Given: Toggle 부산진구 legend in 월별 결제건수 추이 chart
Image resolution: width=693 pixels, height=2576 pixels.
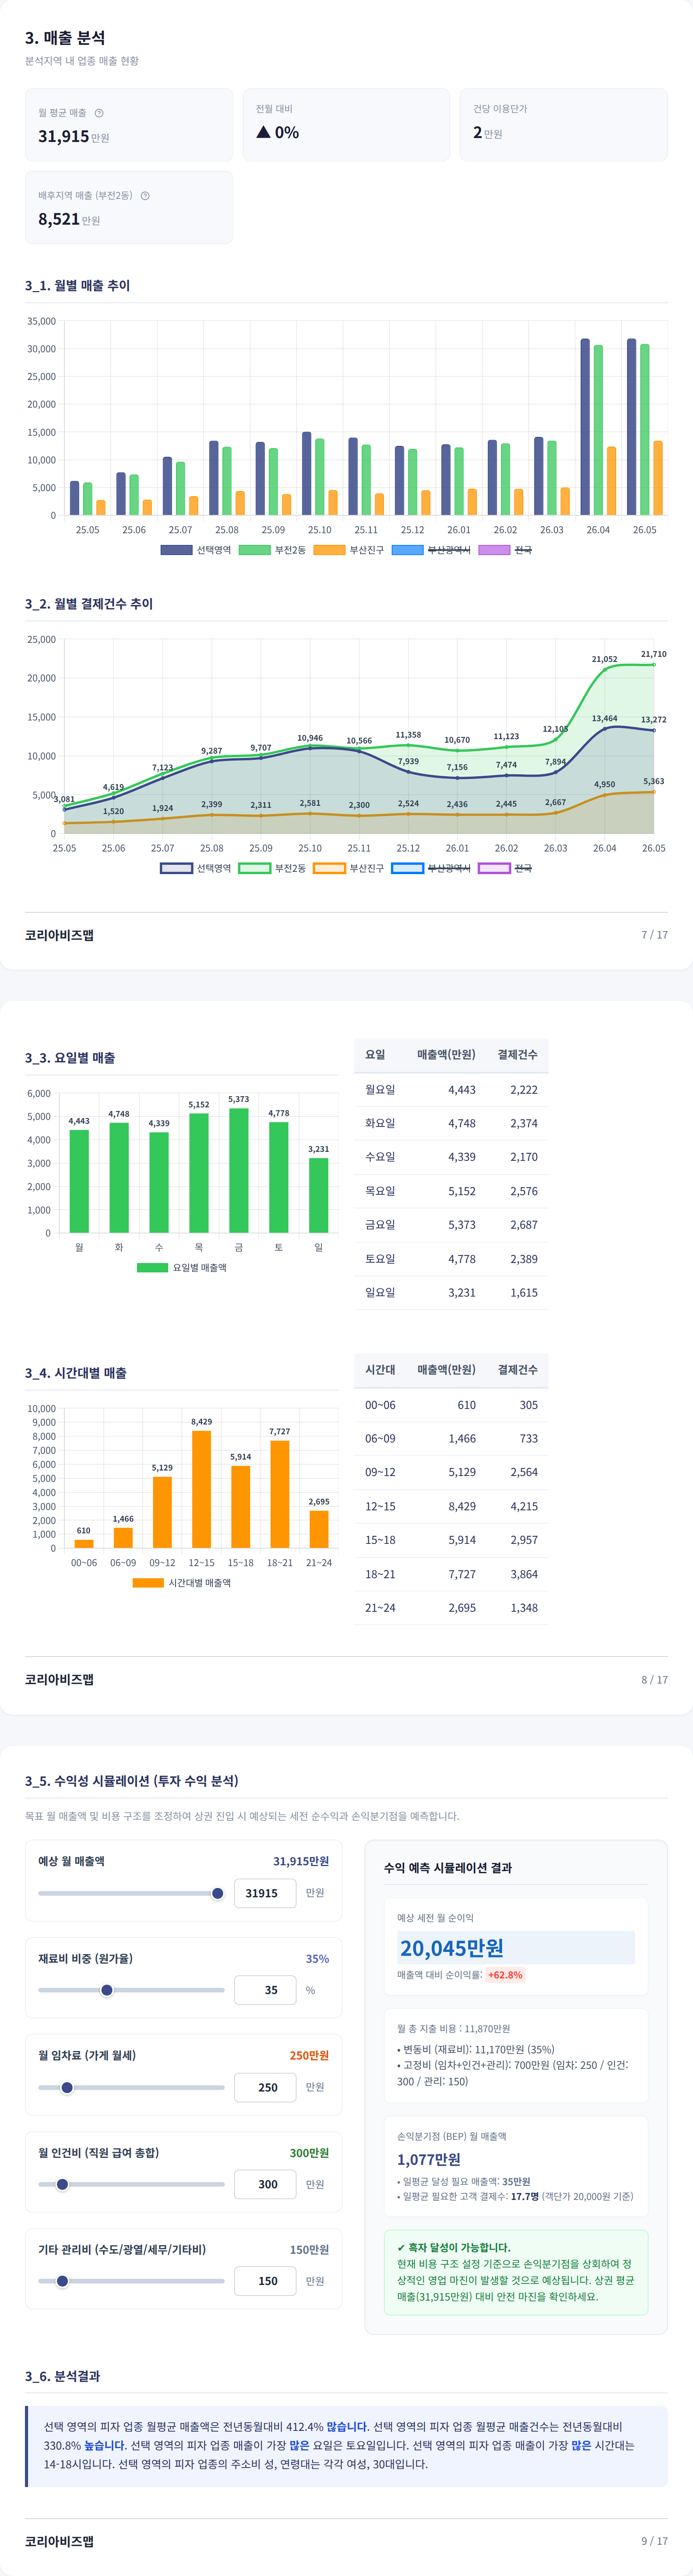Looking at the screenshot, I should (x=348, y=868).
